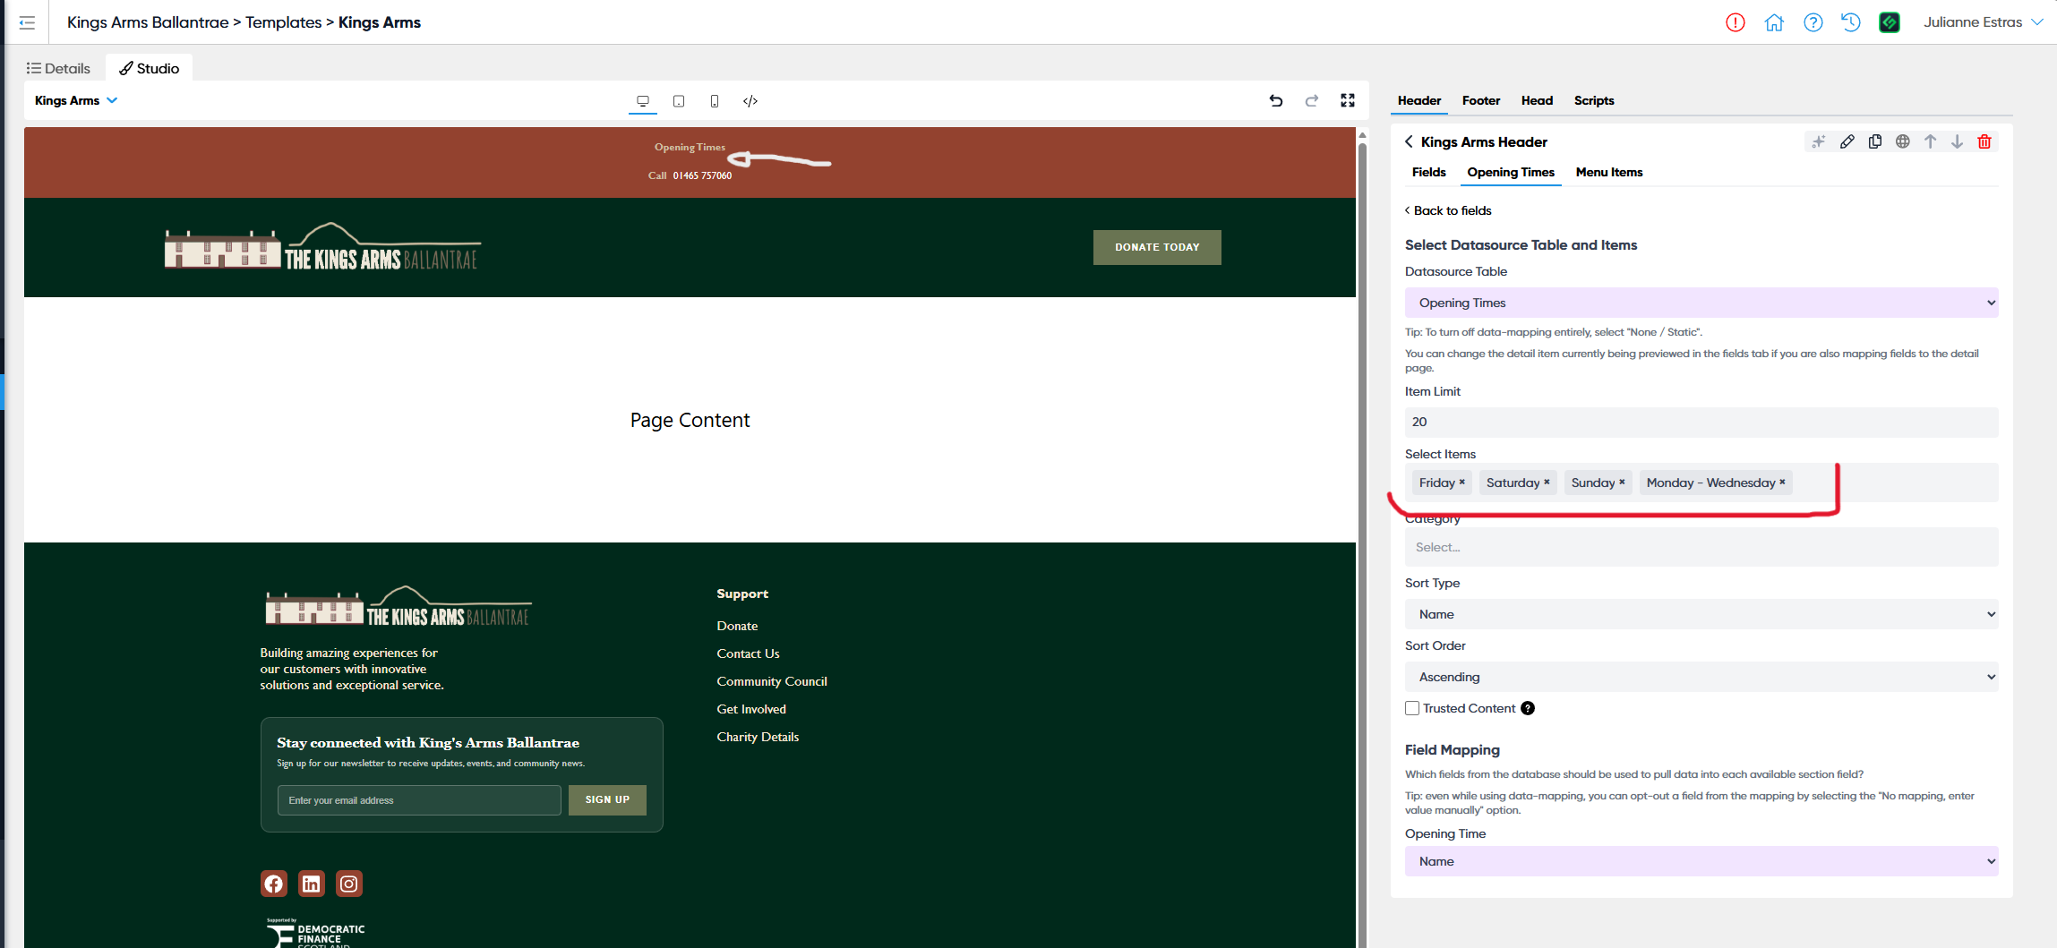Open the Fields sub-tab

coord(1429,172)
